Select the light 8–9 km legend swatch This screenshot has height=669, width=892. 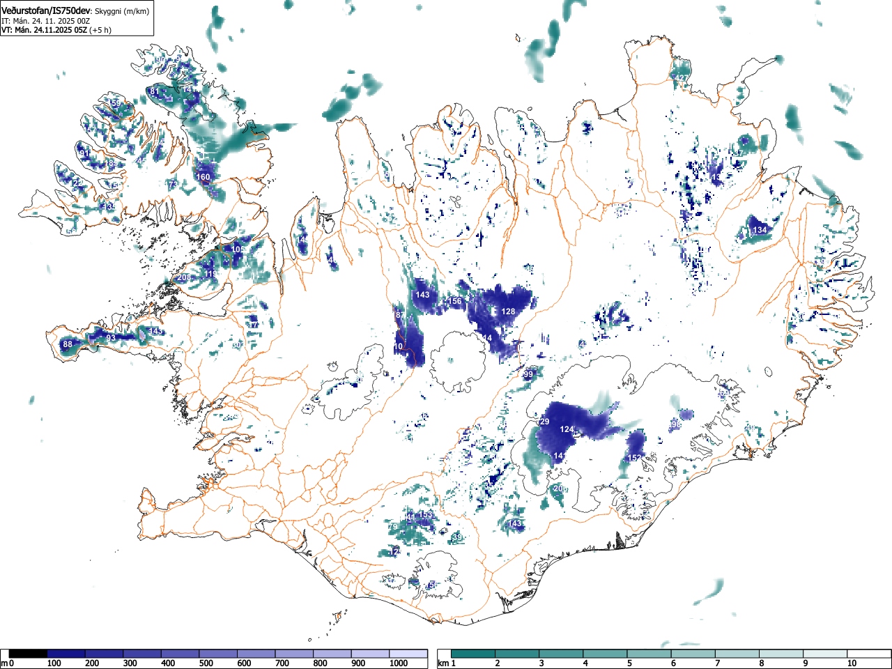(782, 654)
